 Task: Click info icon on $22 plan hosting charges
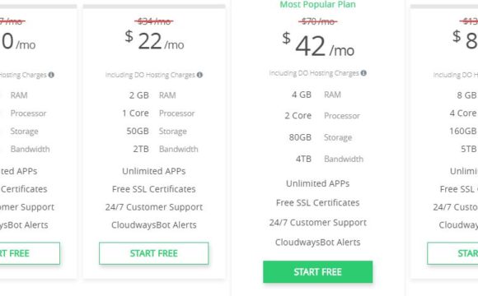[199, 75]
